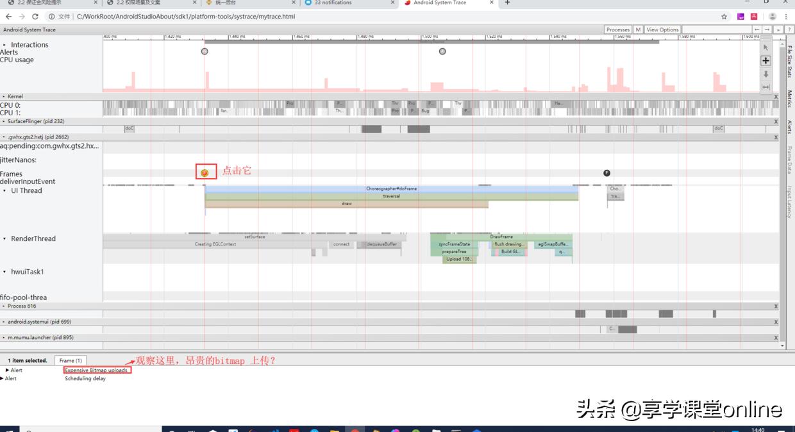
Task: Click the double chevron side-panel button
Action: click(x=778, y=29)
